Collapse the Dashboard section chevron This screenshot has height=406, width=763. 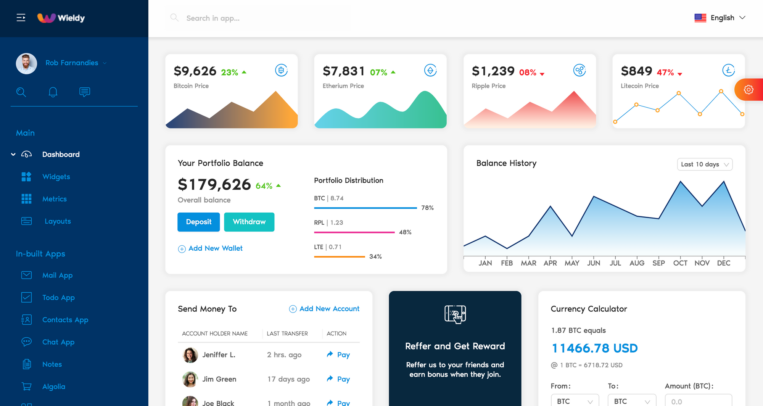(x=13, y=154)
